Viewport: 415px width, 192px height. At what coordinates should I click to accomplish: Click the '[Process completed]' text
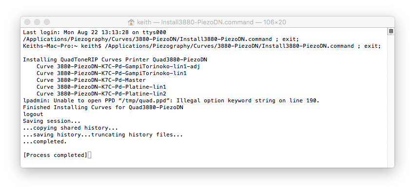point(55,155)
